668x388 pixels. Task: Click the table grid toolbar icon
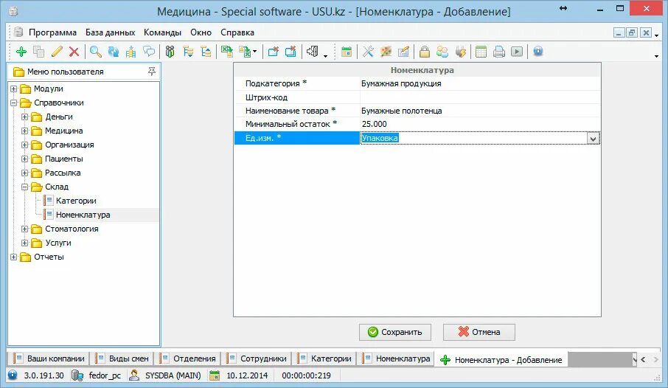coord(481,52)
